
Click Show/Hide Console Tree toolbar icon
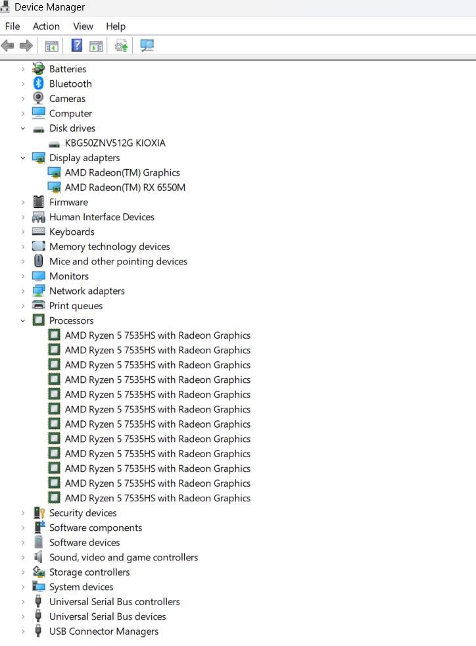coord(51,46)
